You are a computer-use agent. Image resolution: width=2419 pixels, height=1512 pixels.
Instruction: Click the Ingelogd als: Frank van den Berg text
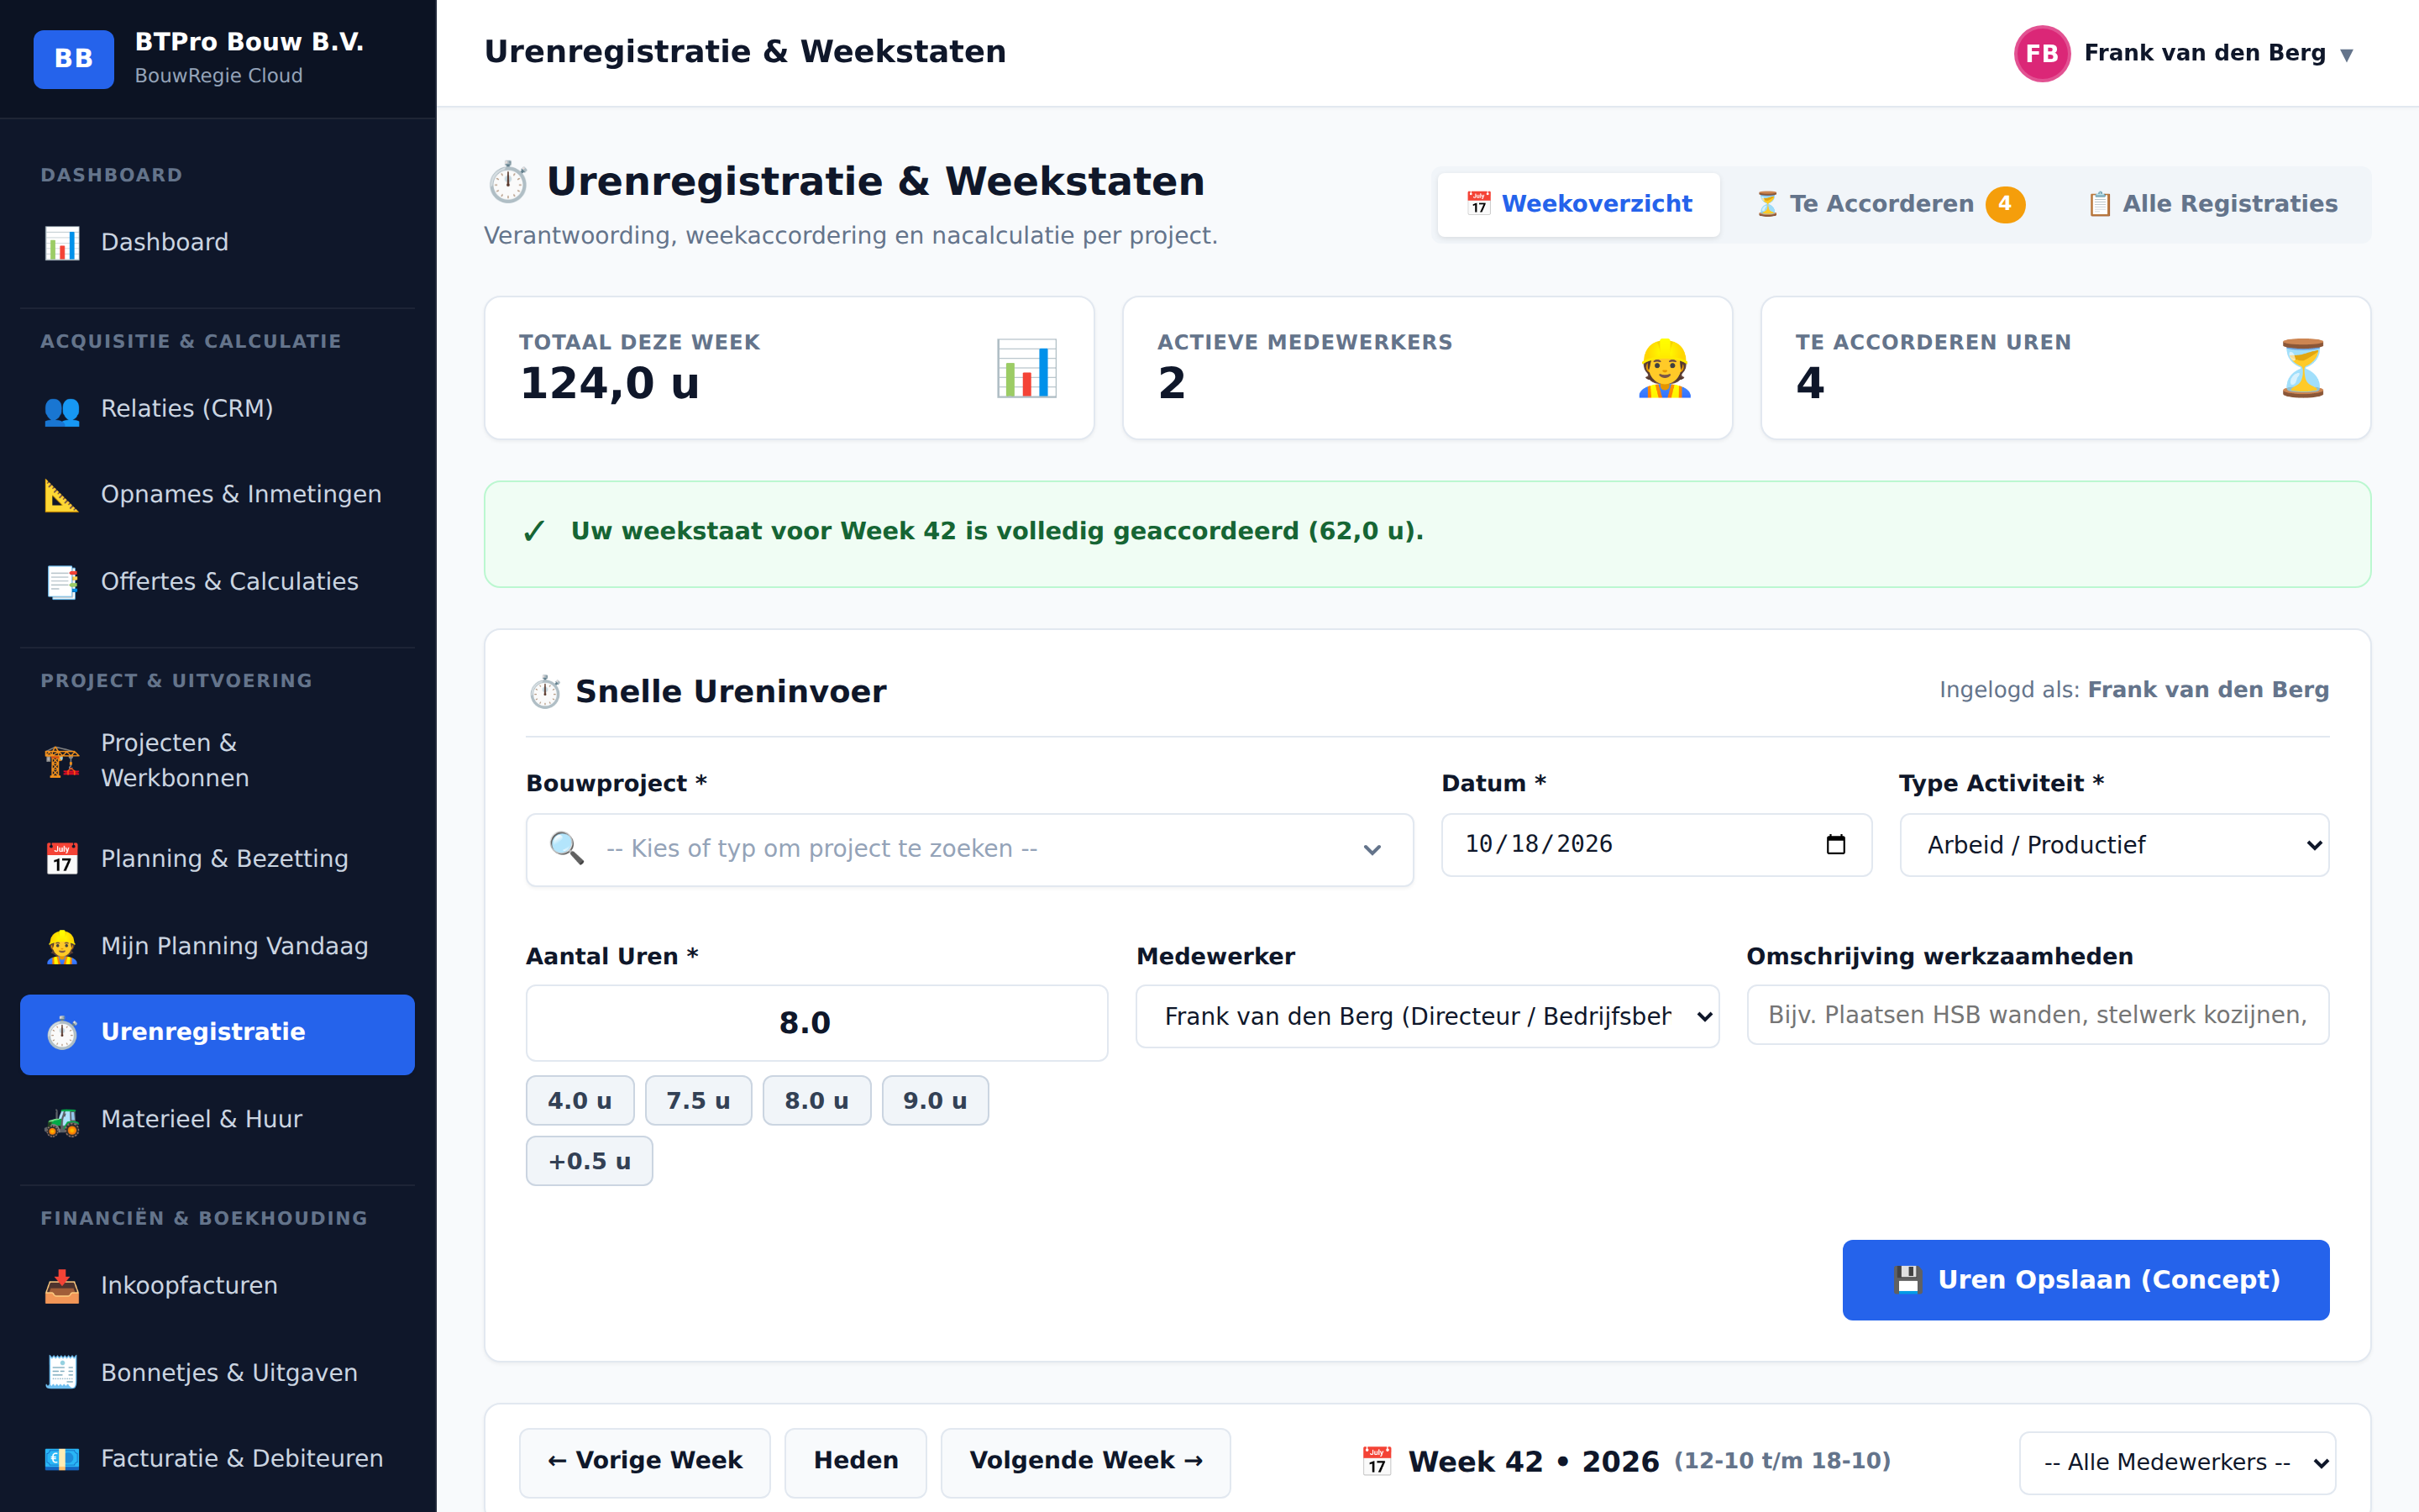point(2134,690)
